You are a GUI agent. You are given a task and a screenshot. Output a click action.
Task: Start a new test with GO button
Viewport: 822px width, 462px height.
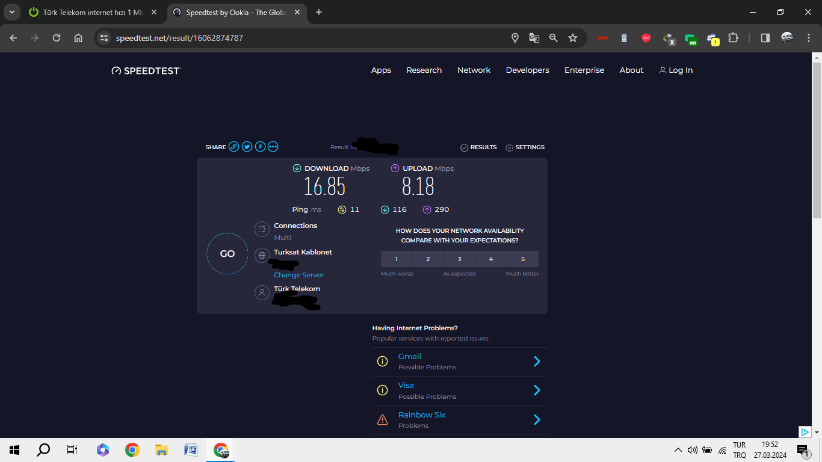(227, 254)
